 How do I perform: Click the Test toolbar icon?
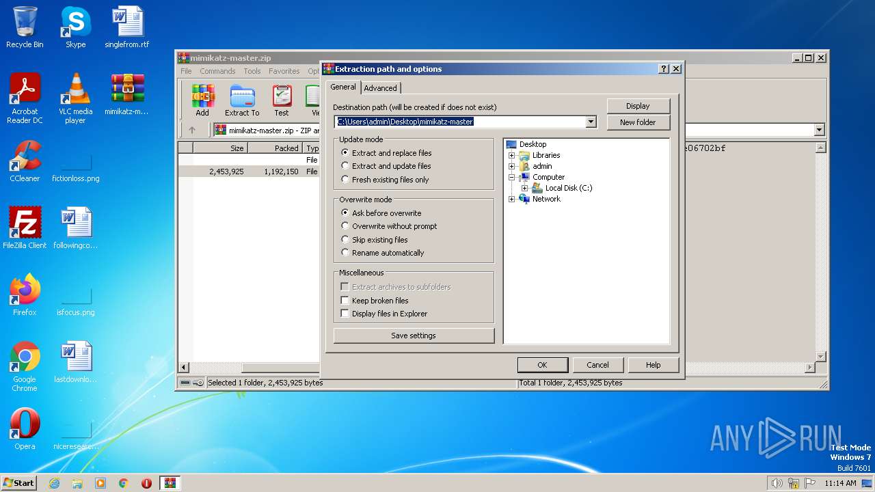(282, 100)
